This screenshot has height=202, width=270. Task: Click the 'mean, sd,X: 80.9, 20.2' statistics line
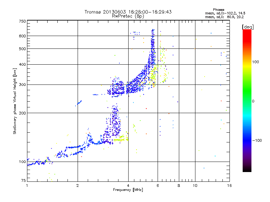tap(224, 17)
